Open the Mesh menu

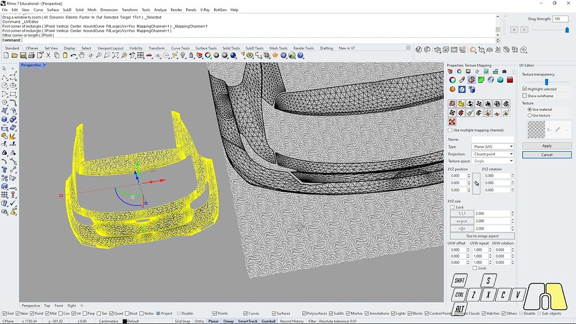(92, 10)
